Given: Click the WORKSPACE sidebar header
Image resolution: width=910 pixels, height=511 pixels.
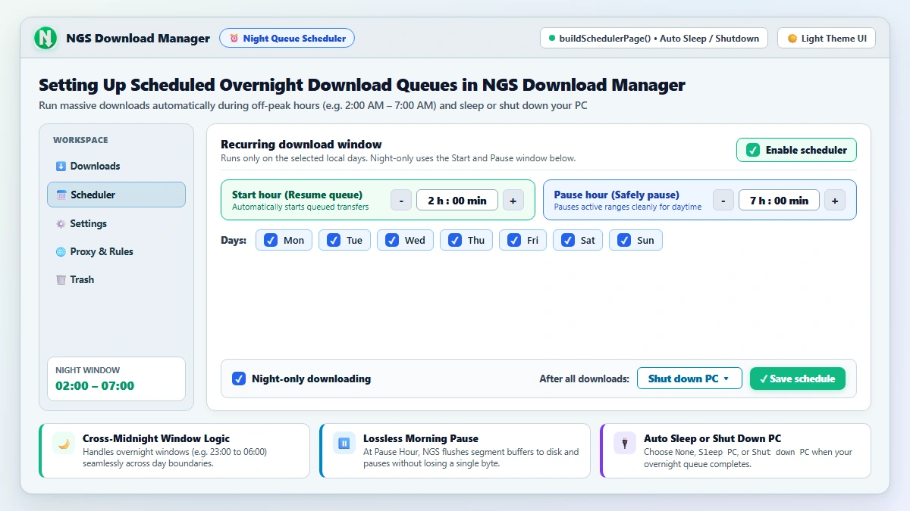Looking at the screenshot, I should (x=80, y=140).
